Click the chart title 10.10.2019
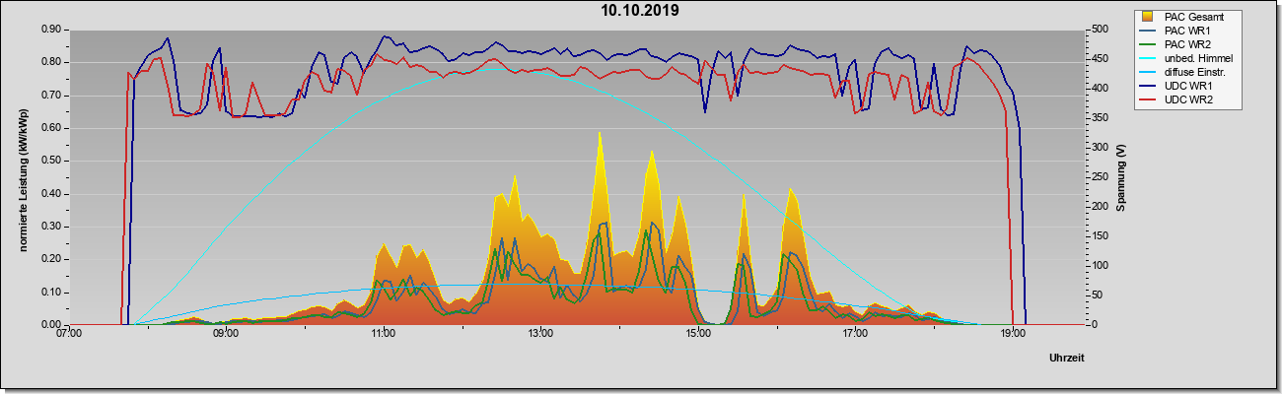Image resolution: width=1282 pixels, height=394 pixels. (640, 11)
